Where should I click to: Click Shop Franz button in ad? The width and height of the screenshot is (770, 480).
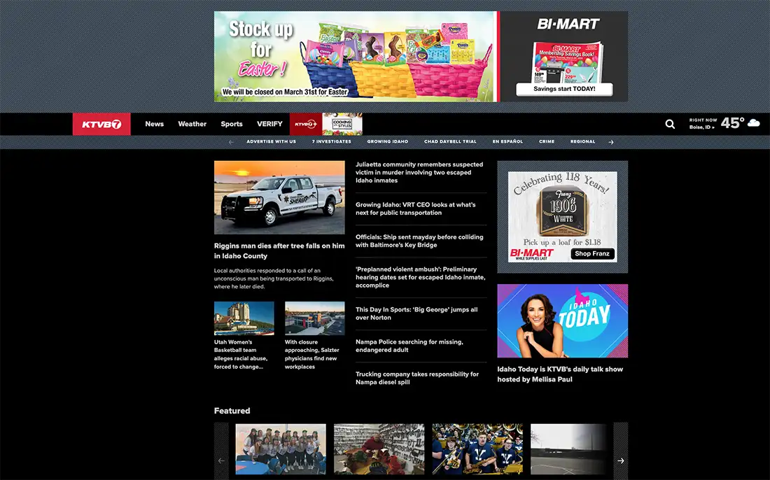[x=592, y=254]
